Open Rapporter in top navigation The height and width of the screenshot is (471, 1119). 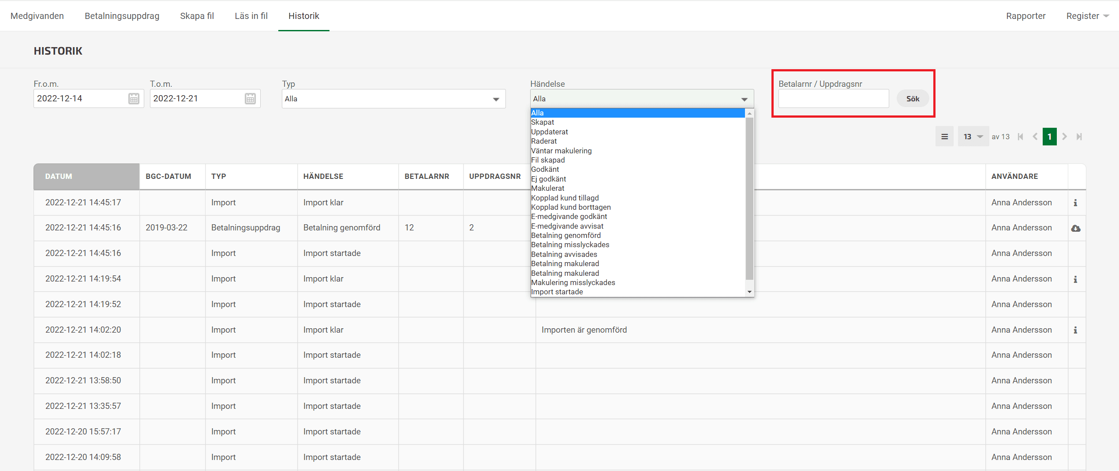1025,16
